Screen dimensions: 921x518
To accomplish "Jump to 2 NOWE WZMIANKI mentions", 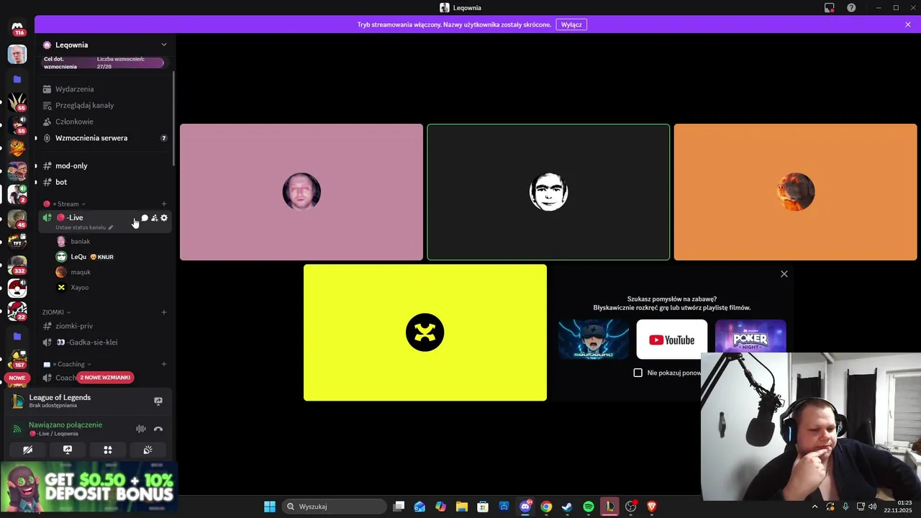I will pyautogui.click(x=105, y=378).
